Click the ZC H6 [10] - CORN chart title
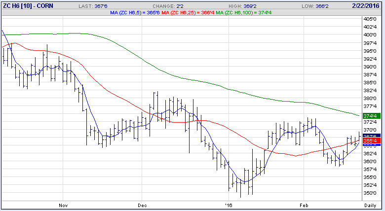385x211 pixels. tap(28, 4)
